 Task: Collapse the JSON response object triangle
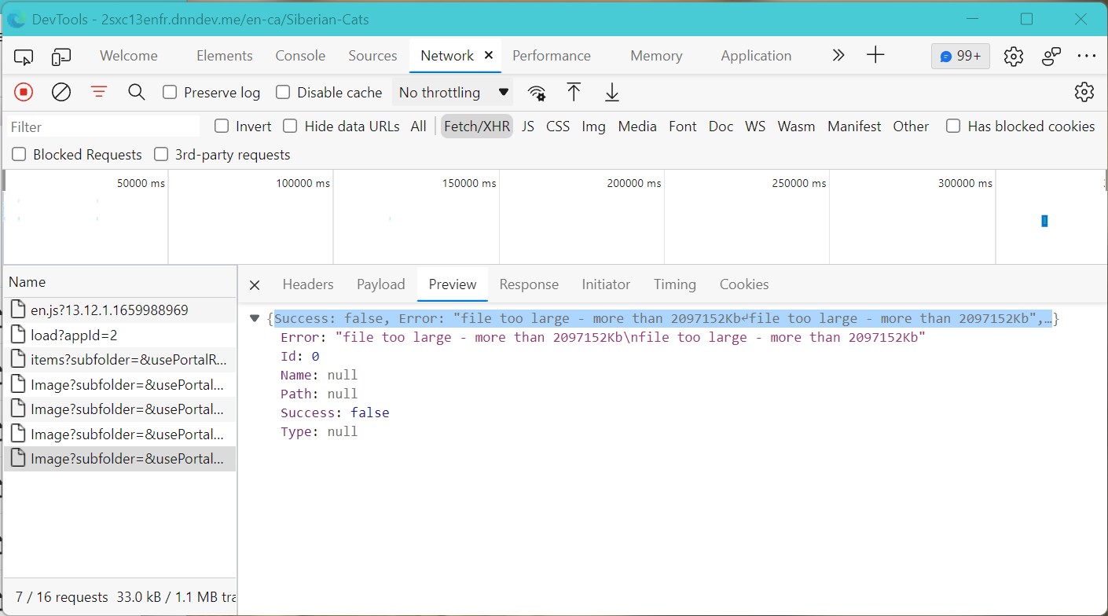click(255, 317)
